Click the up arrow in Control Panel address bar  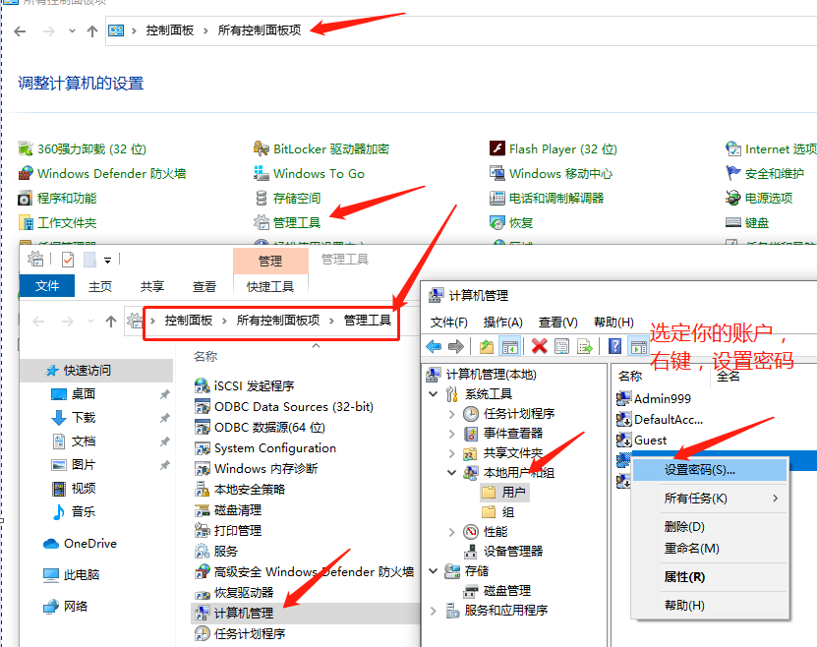pos(92,31)
